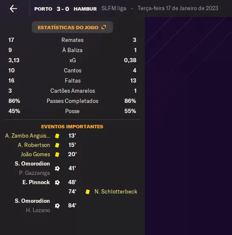Open the Estatísticas do Jogo pop-out icon
Viewport: 232px width, 235px height.
(x=104, y=27)
